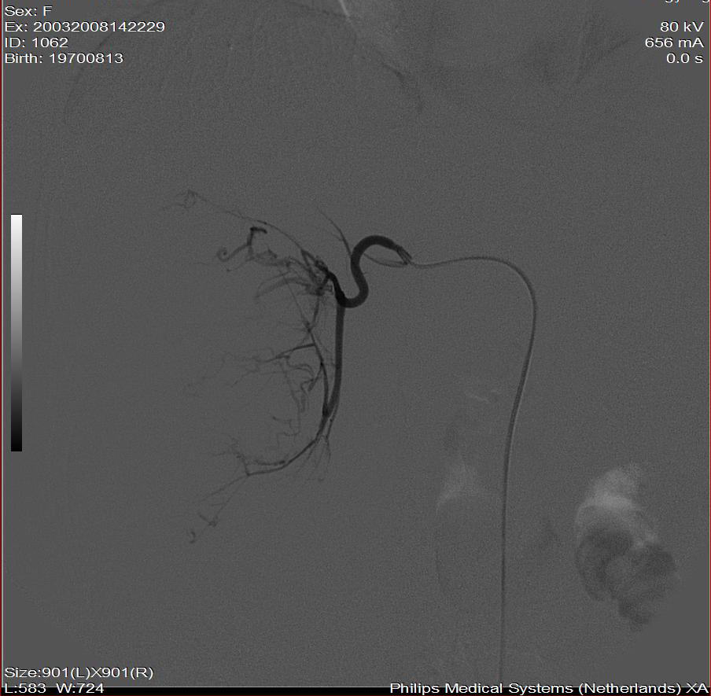Select the Birth: 19700813 annotation
The height and width of the screenshot is (696, 711).
(x=64, y=58)
